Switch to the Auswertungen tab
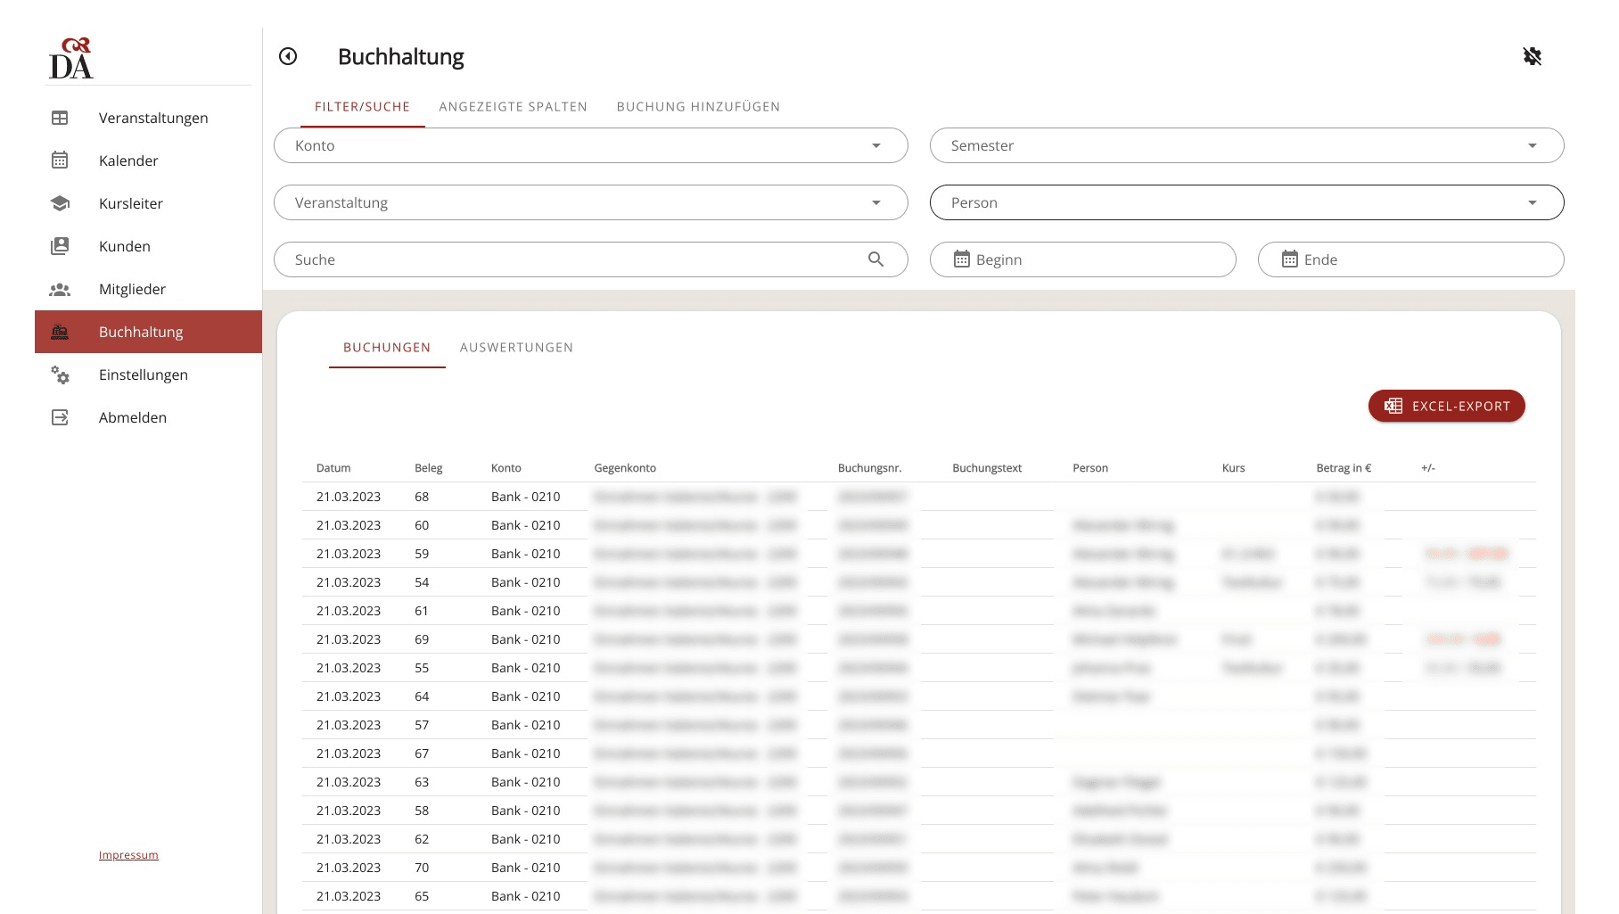 pos(516,348)
